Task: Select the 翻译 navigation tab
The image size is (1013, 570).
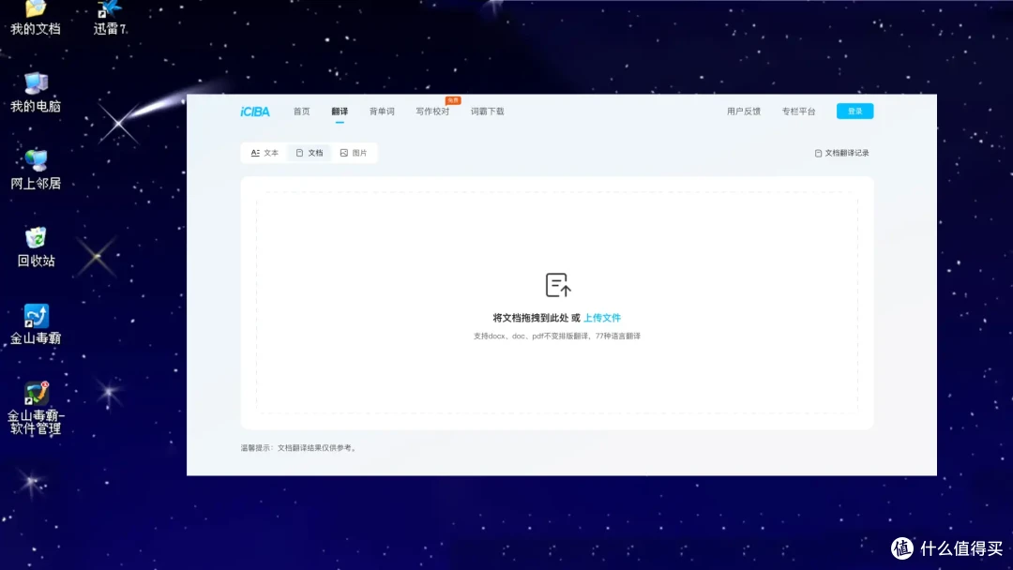Action: coord(340,112)
